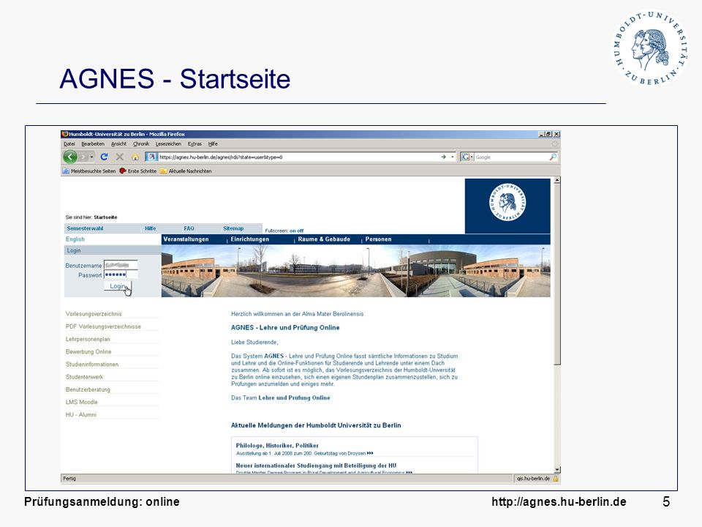The height and width of the screenshot is (527, 702).
Task: Click arrows after Droysen exhibition teaser
Action: pyautogui.click(x=370, y=454)
